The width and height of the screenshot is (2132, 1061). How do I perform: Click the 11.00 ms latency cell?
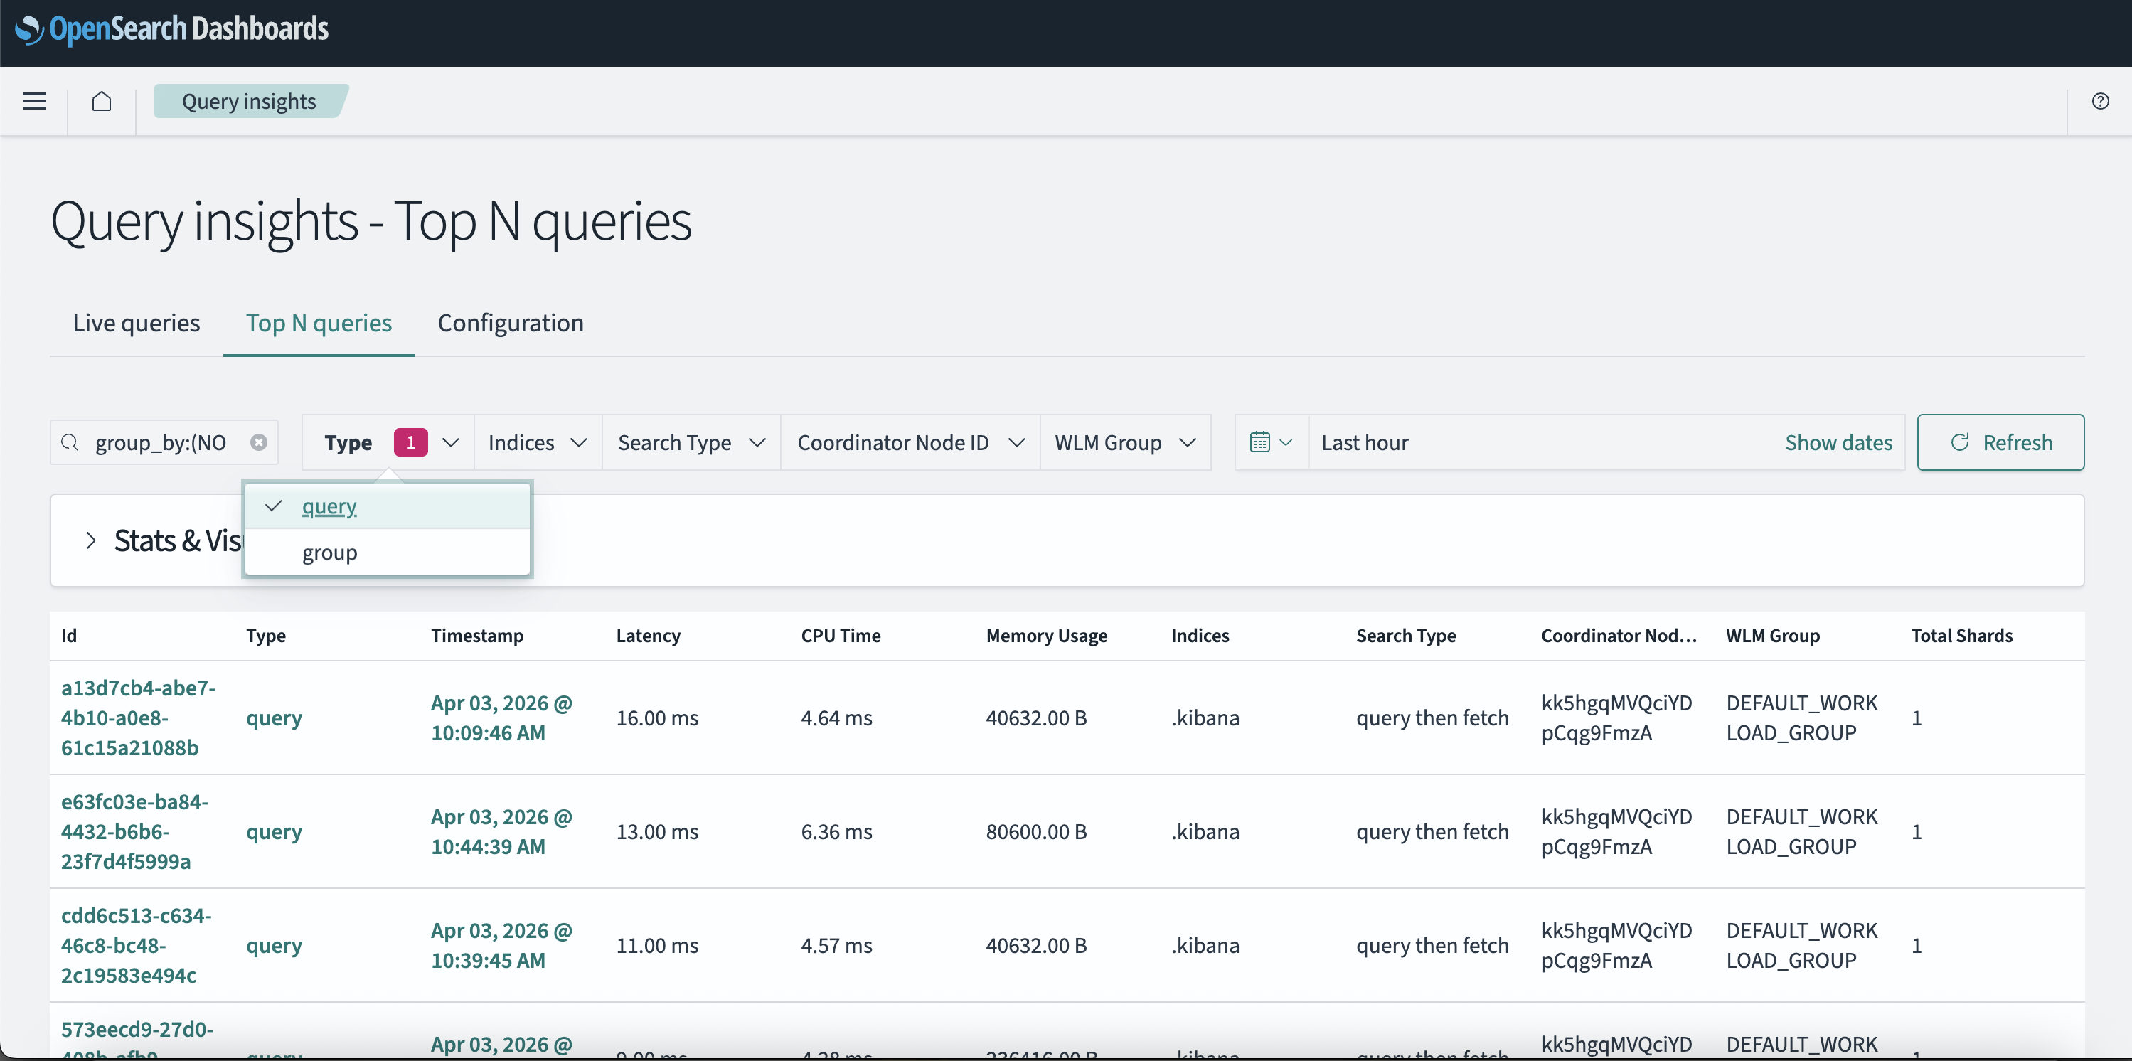point(657,945)
